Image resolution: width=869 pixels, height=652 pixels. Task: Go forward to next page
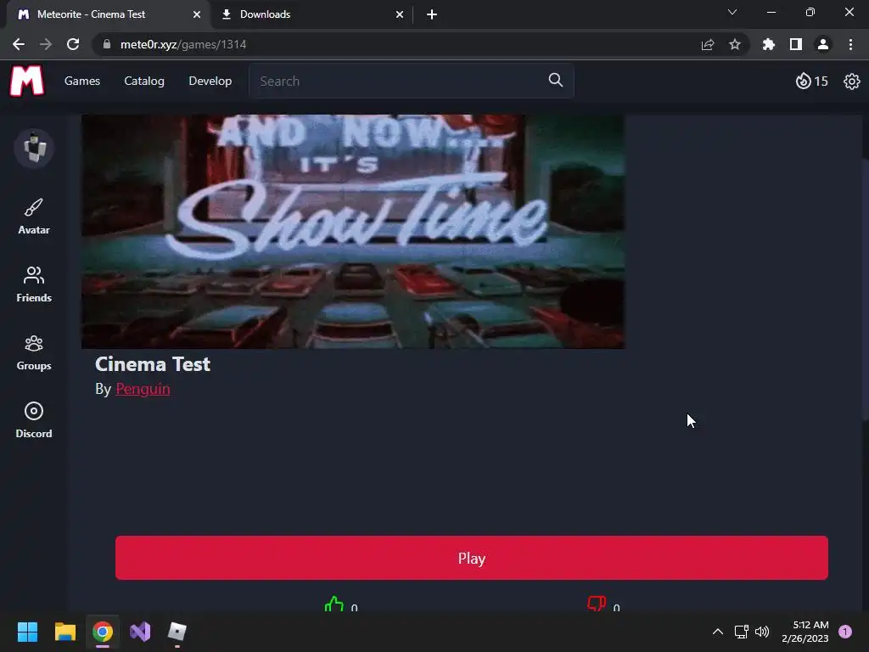click(x=46, y=44)
